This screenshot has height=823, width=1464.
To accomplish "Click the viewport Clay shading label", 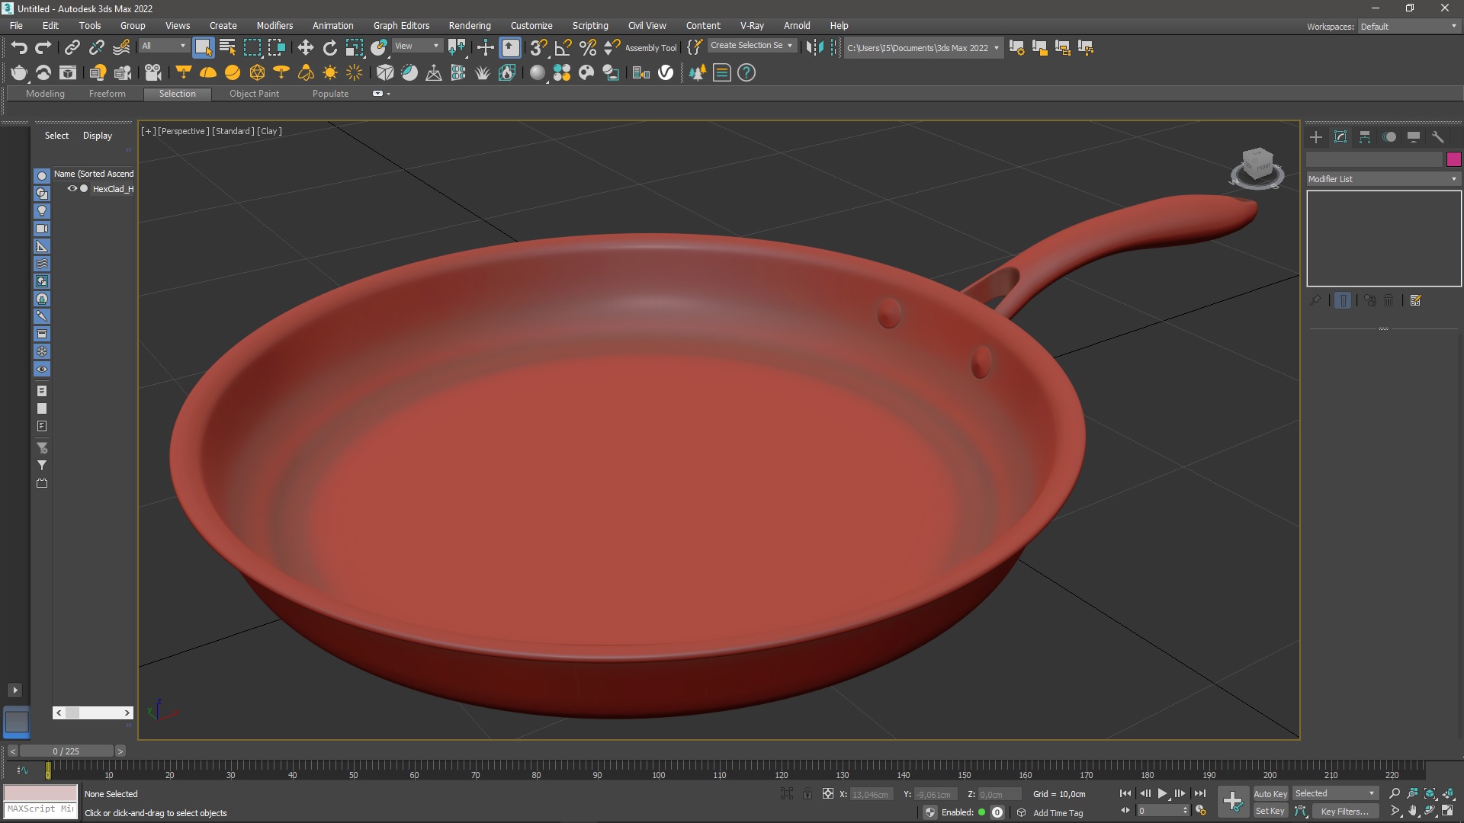I will click(x=269, y=131).
